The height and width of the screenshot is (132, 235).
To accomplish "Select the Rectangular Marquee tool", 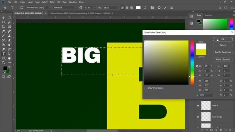I will (9, 18).
